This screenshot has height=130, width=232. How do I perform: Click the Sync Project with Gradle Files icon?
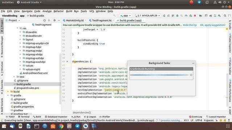[211, 16]
